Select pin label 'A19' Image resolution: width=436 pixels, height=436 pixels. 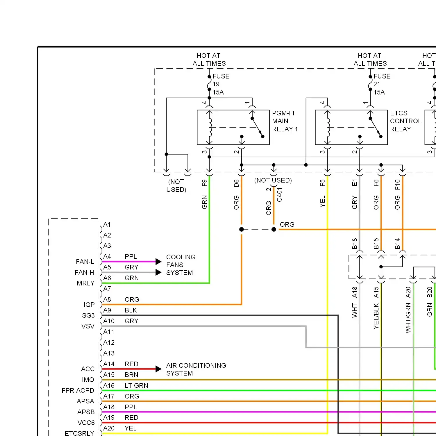109,417
